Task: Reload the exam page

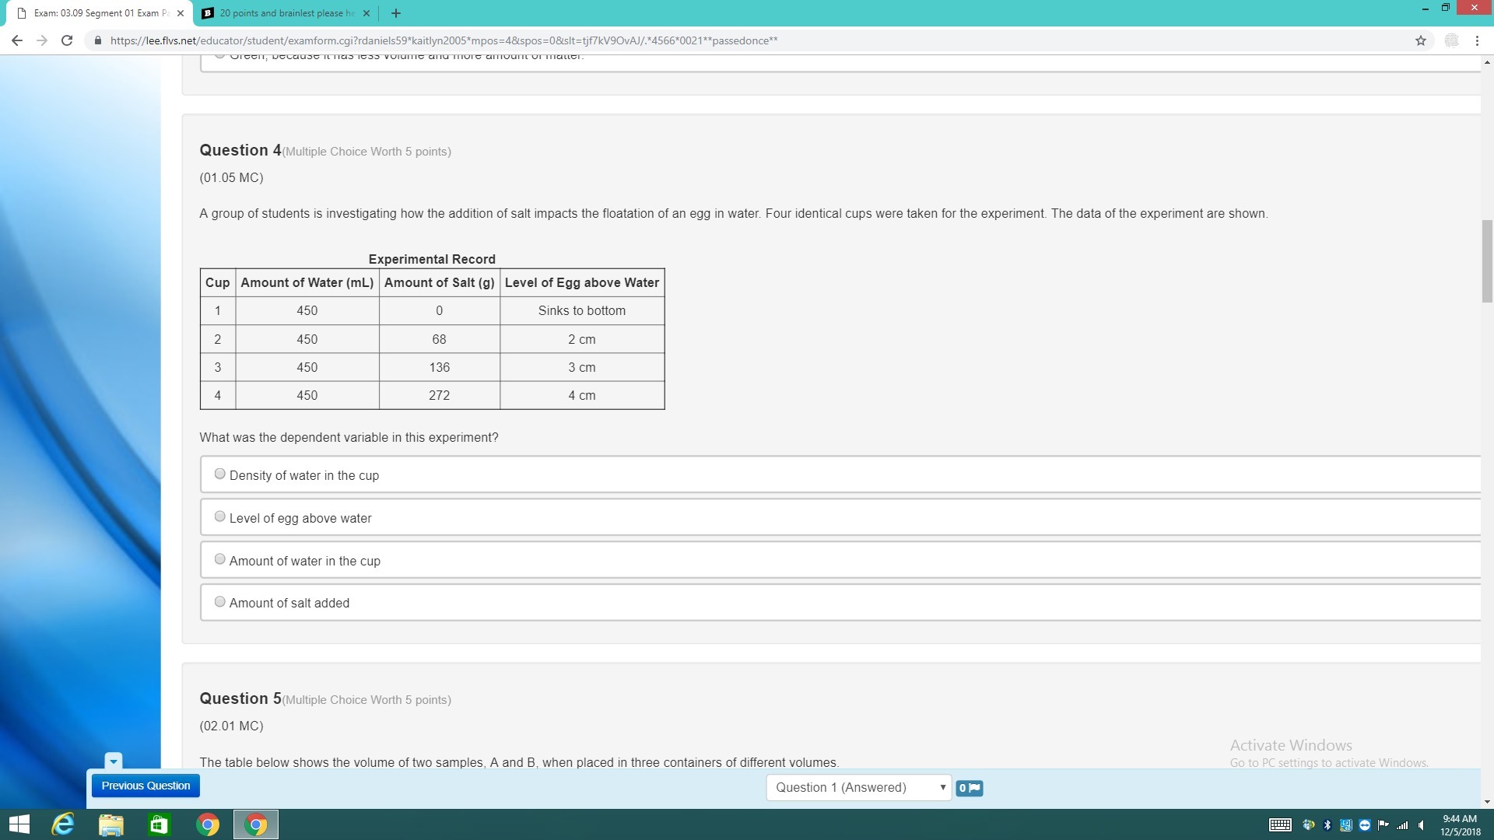Action: (x=67, y=40)
